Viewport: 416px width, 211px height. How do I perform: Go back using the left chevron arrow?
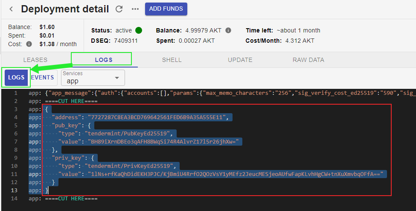pos(11,9)
